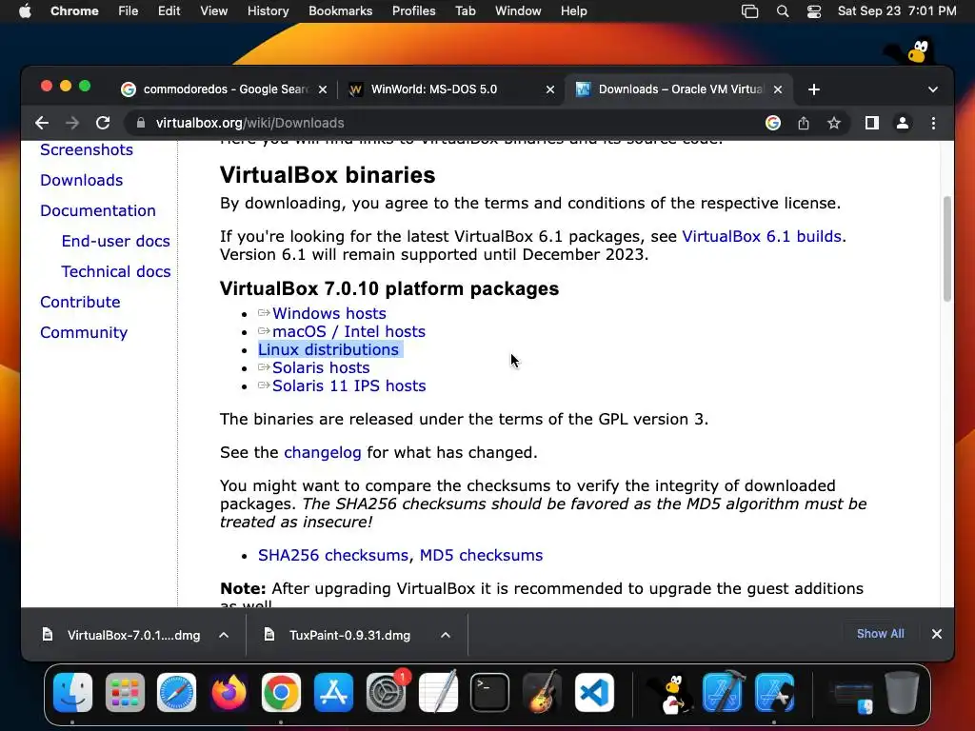Open the Bookmarks menu

point(340,11)
